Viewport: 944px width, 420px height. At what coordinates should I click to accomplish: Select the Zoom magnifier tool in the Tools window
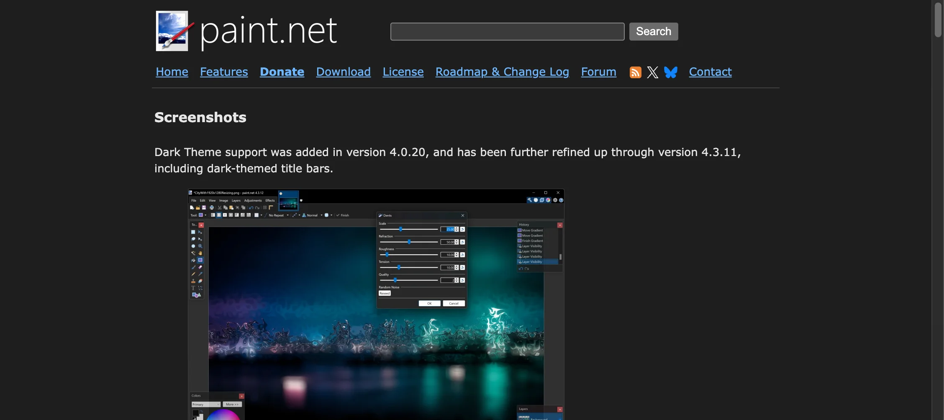point(200,246)
